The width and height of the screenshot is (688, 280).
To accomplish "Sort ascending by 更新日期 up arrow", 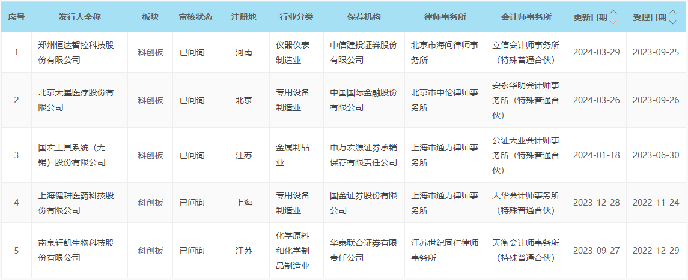I will [x=613, y=13].
